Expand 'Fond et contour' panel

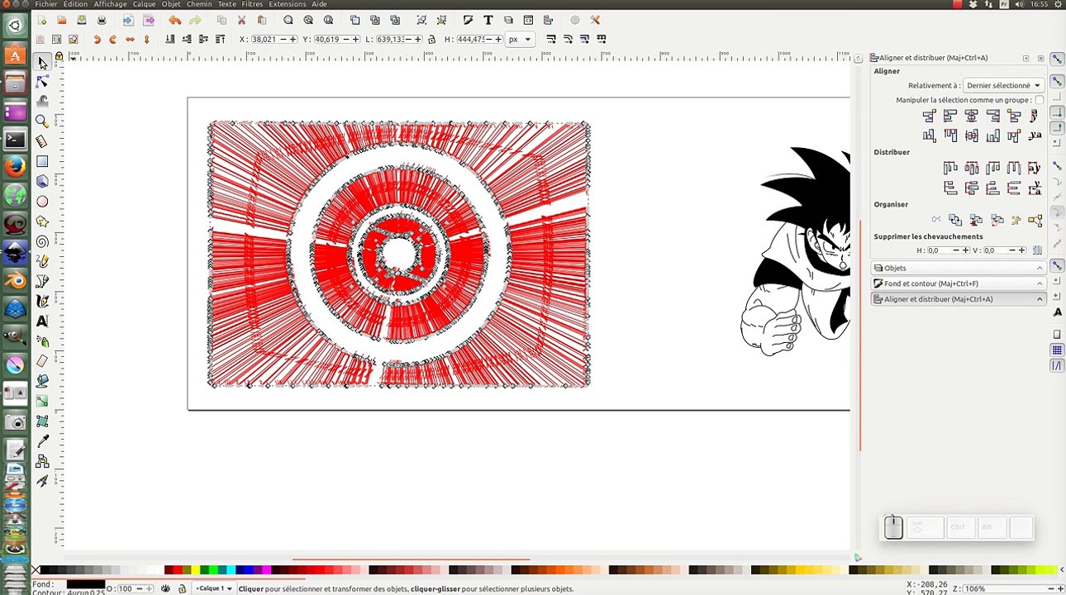959,283
